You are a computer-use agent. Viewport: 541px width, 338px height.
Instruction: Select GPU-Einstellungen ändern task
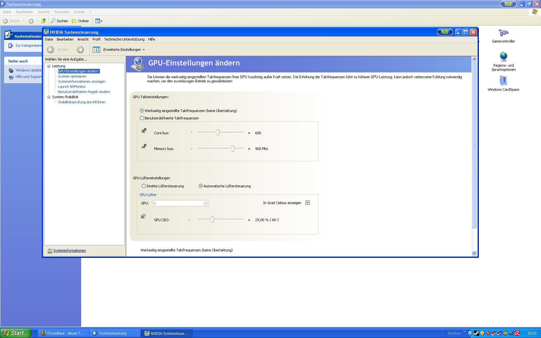pyautogui.click(x=78, y=71)
